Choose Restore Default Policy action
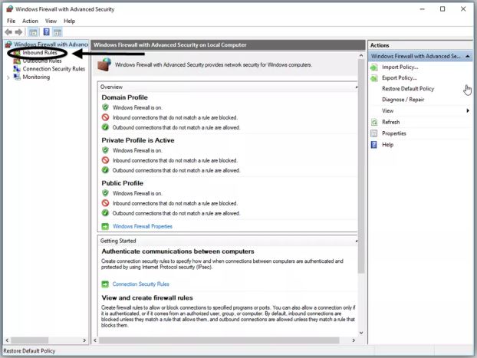 [408, 89]
